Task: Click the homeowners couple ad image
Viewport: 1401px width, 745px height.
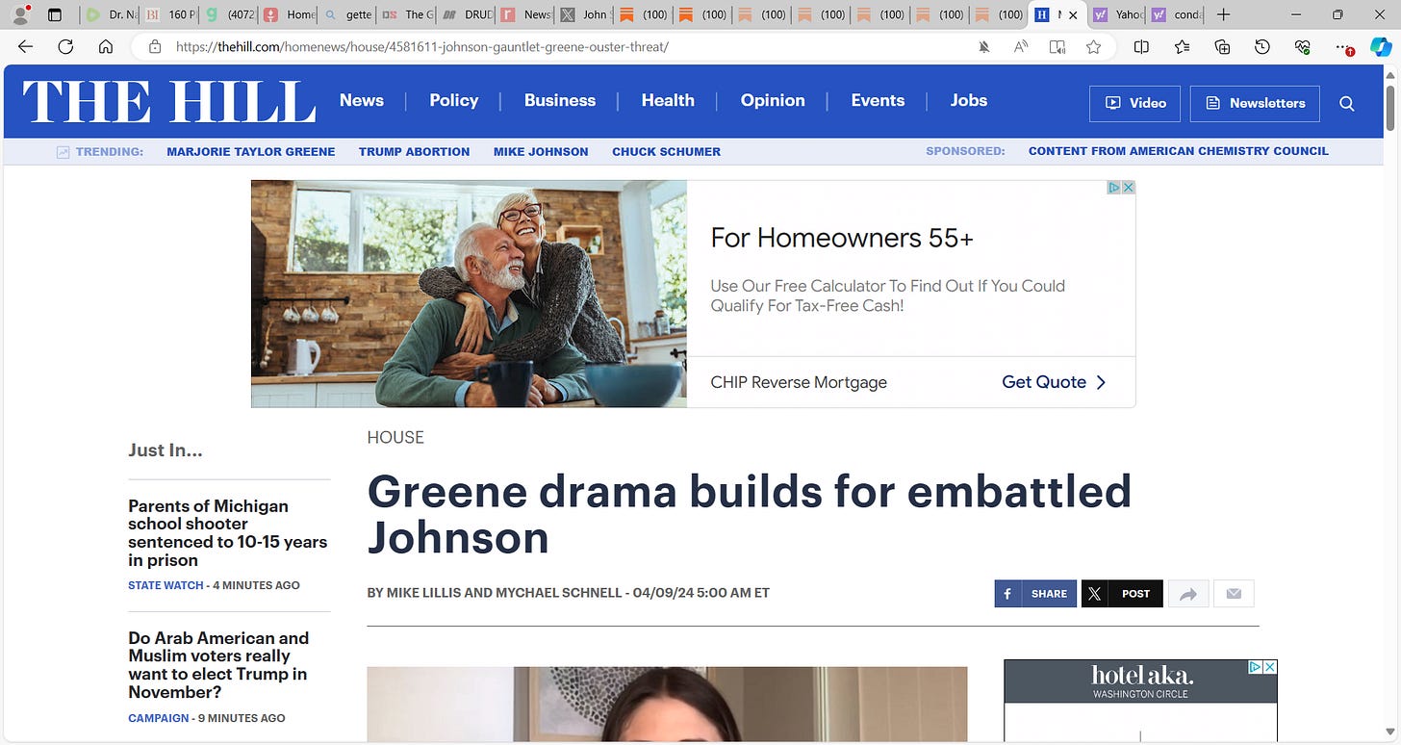Action: click(x=469, y=294)
